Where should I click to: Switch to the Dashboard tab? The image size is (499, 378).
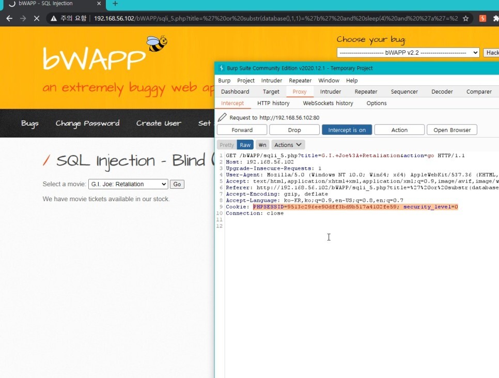click(x=235, y=92)
